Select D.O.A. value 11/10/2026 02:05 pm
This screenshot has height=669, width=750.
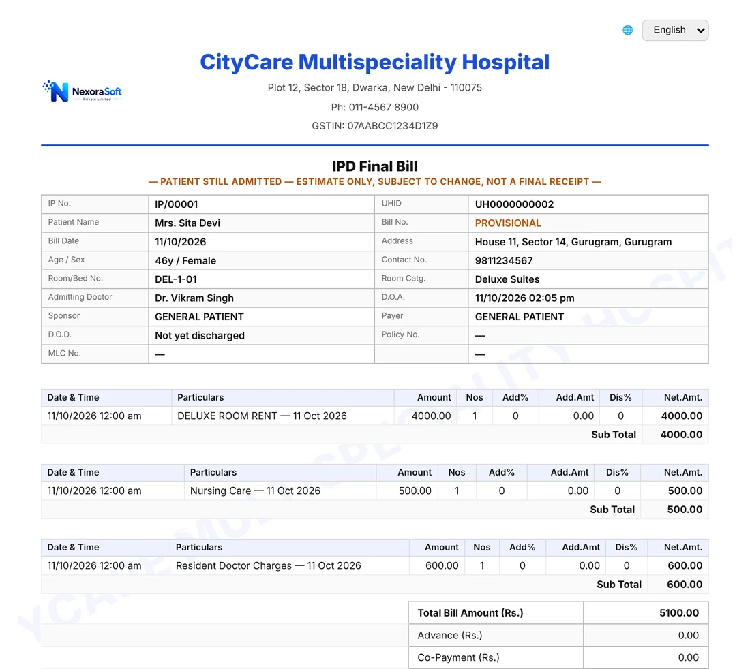pos(524,298)
